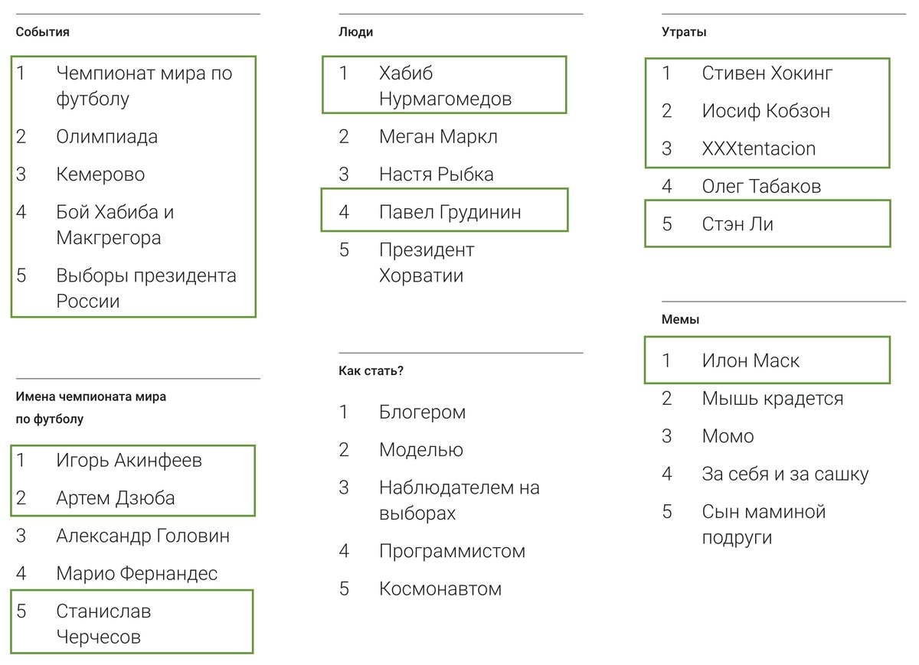Open the 'Кемерово' event item

[x=100, y=174]
